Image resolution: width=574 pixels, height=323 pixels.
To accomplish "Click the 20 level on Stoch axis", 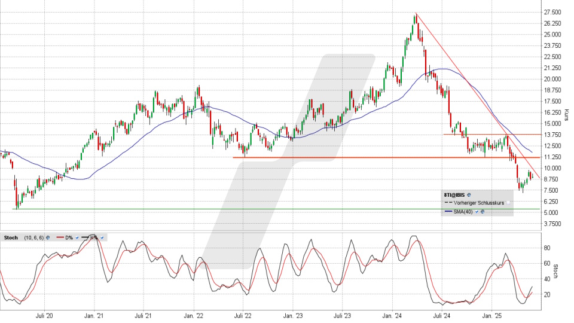I will point(547,294).
